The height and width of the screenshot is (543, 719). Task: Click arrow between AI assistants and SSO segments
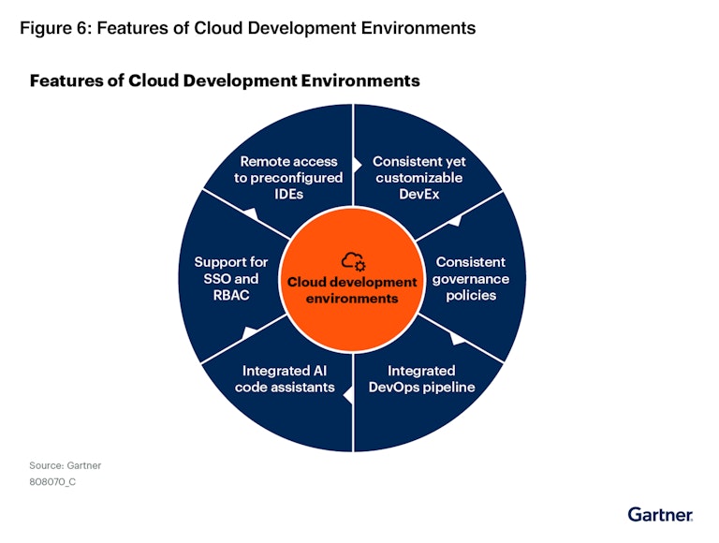[249, 333]
